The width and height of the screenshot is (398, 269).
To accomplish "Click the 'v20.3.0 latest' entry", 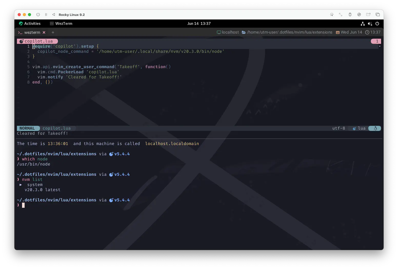I will [x=43, y=190].
